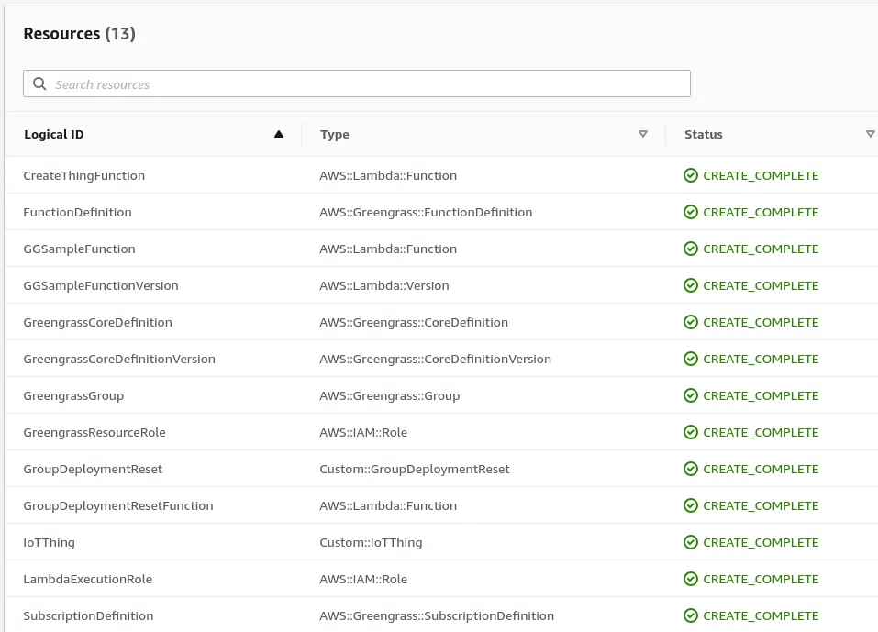The width and height of the screenshot is (878, 632).
Task: Click CREATE_COMPLETE text for IoTThing
Action: 761,542
